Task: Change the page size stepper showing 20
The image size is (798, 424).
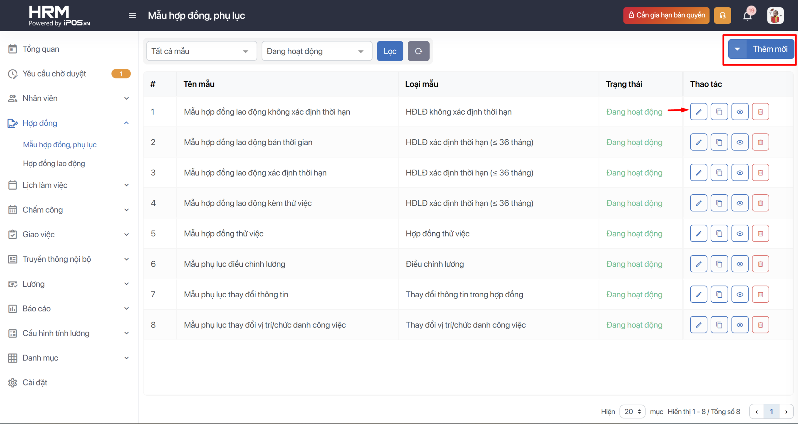Action: tap(632, 412)
